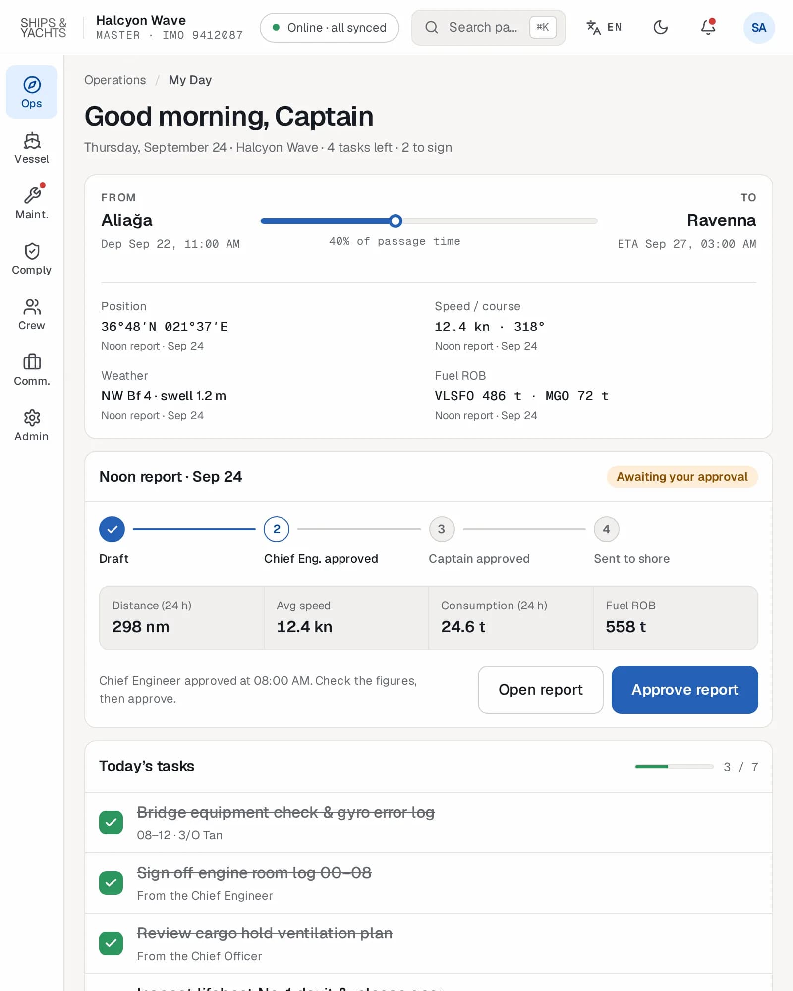Image resolution: width=793 pixels, height=991 pixels.
Task: Go to Maint. wrench section
Action: tap(32, 203)
